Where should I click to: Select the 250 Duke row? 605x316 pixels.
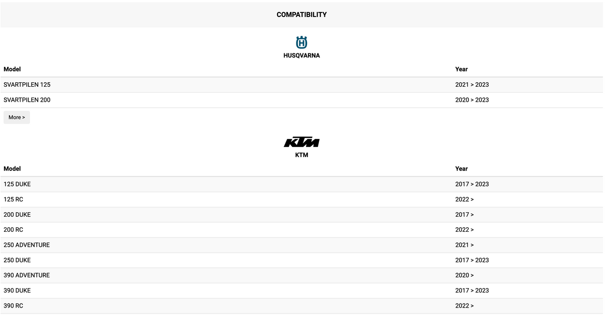(17, 260)
